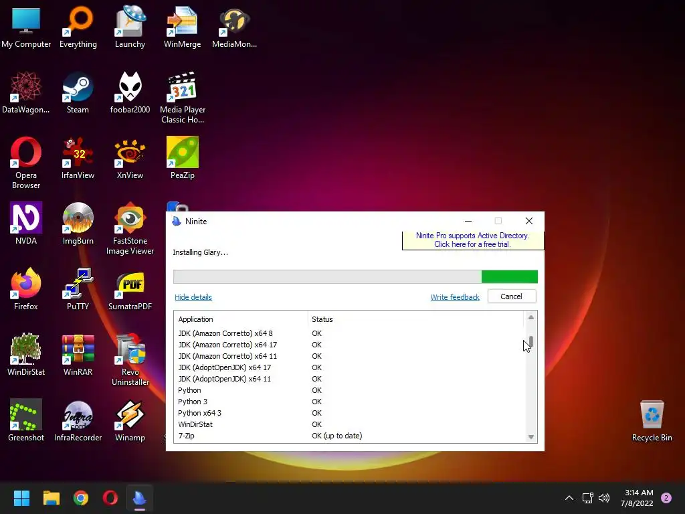This screenshot has width=685, height=514.
Task: Select the Firefox desktop icon
Action: (x=26, y=289)
